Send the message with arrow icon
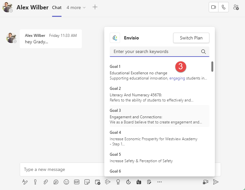Viewport: 245px width, 190px height. tap(216, 182)
